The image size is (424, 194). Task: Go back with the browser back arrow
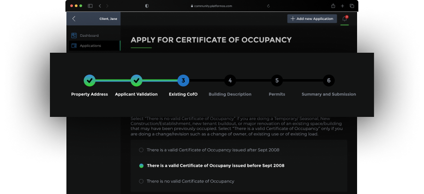pos(100,6)
